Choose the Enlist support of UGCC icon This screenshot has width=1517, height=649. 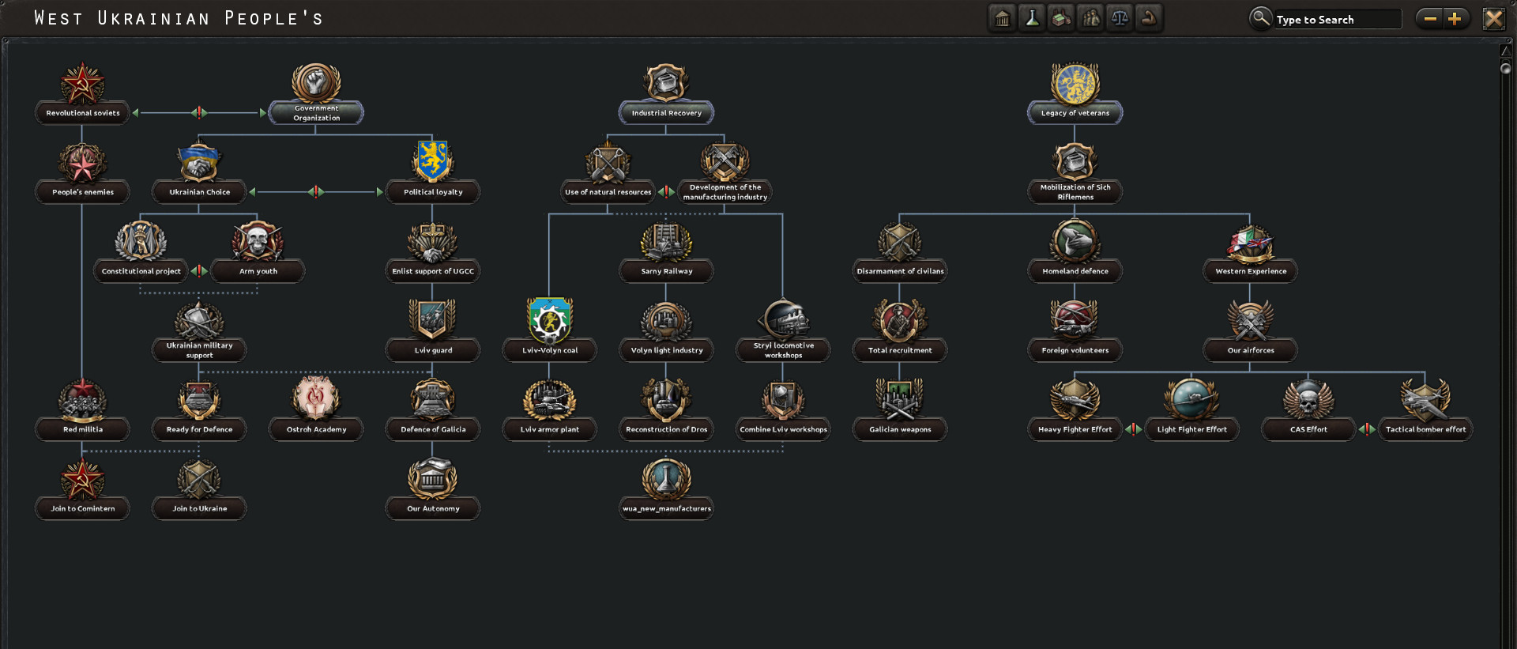[433, 241]
